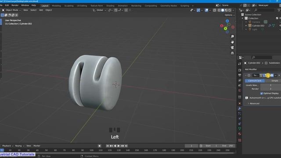Toggle Optimal Display checkbox

262,93
